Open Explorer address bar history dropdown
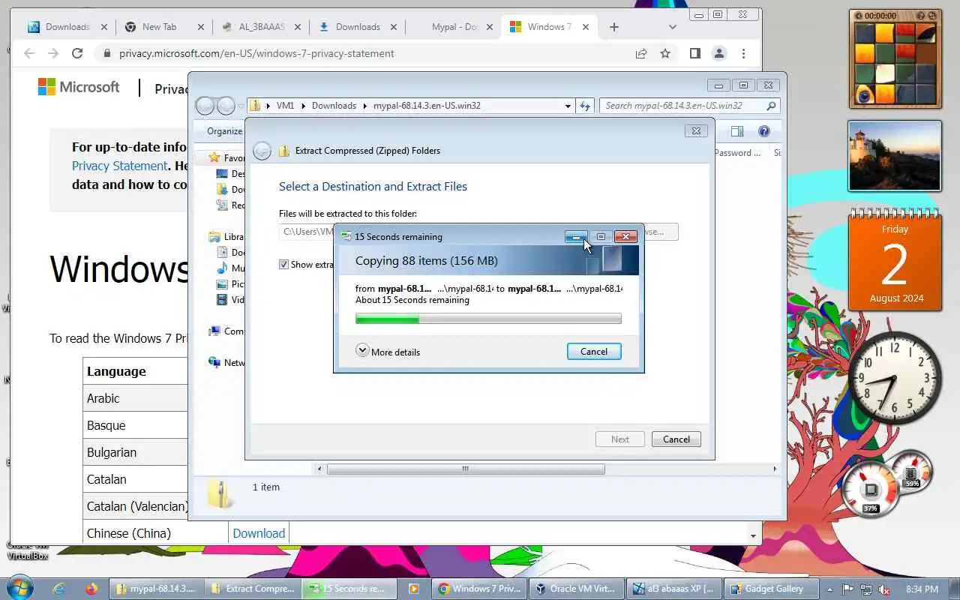Screen dimensions: 960x600 [568, 106]
